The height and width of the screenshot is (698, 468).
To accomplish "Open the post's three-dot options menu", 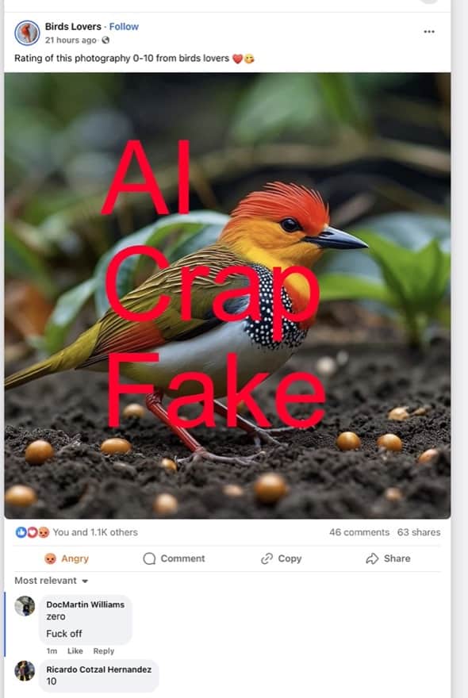I will coord(429,32).
